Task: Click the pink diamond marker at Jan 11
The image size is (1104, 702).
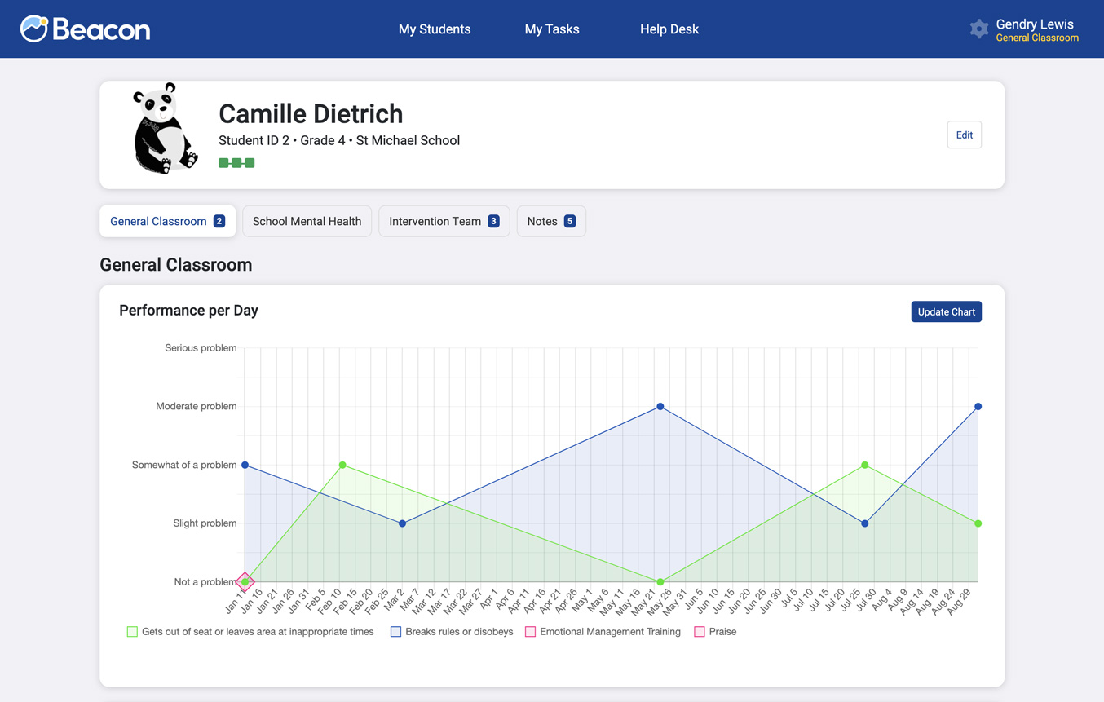Action: [x=245, y=582]
